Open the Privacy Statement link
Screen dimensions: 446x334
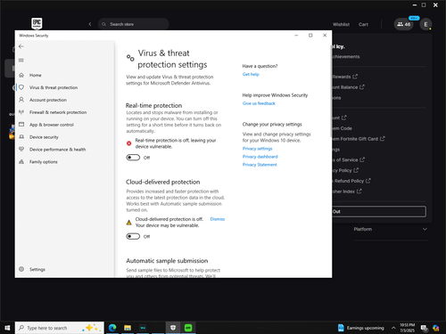260,165
